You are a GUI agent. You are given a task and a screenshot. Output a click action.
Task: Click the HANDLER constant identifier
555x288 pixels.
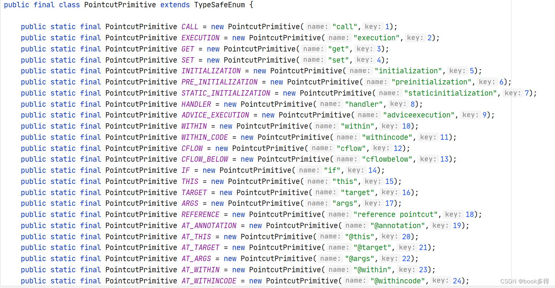(196, 104)
